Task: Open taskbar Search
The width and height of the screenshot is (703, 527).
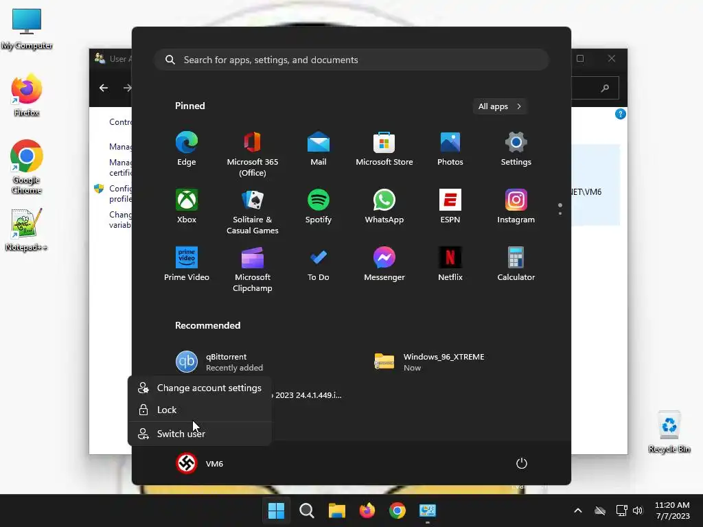Action: coord(307,511)
